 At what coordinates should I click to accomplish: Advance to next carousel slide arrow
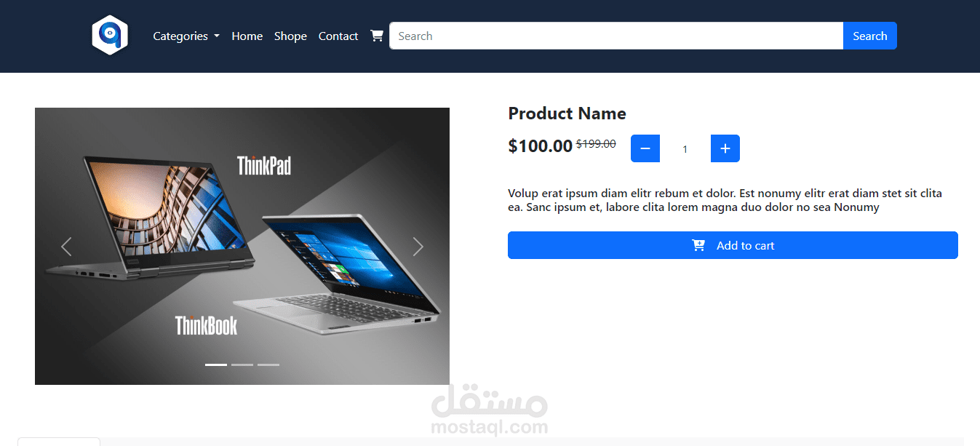pos(418,247)
